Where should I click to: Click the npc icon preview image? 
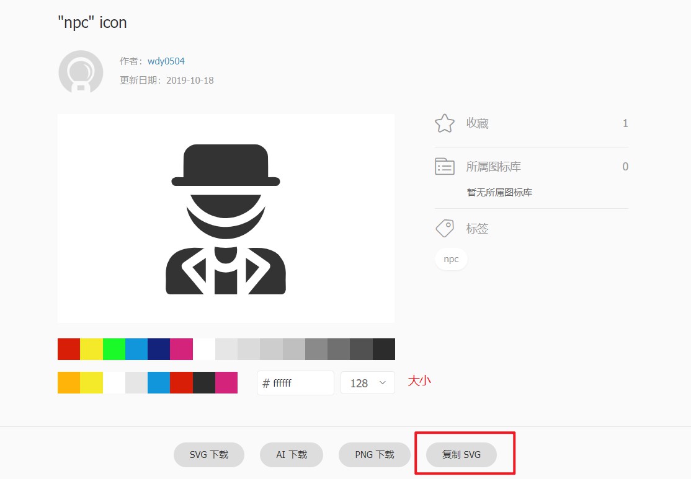[x=226, y=218]
